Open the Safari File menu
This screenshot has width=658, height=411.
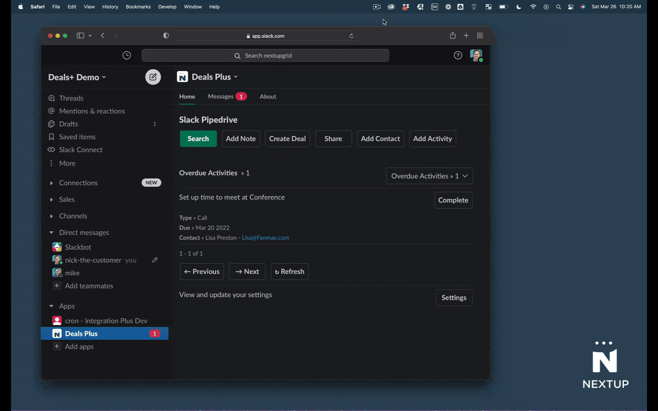(x=56, y=7)
